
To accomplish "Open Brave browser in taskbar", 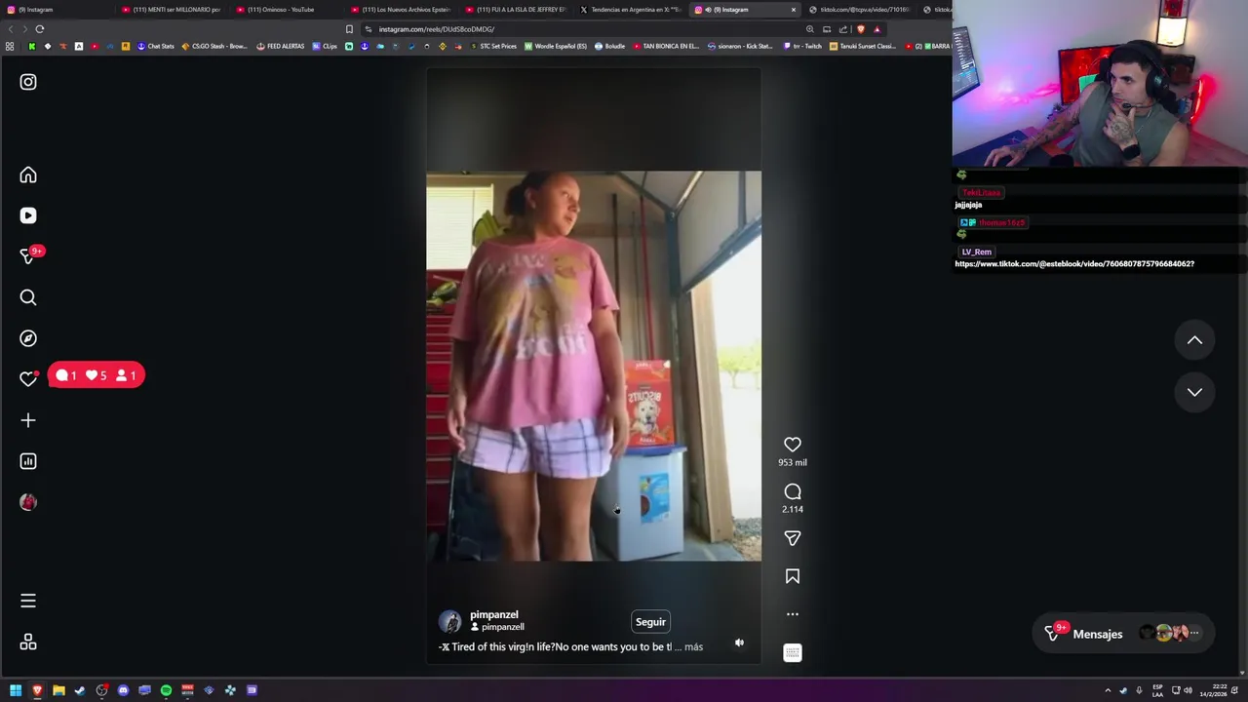I will click(37, 690).
